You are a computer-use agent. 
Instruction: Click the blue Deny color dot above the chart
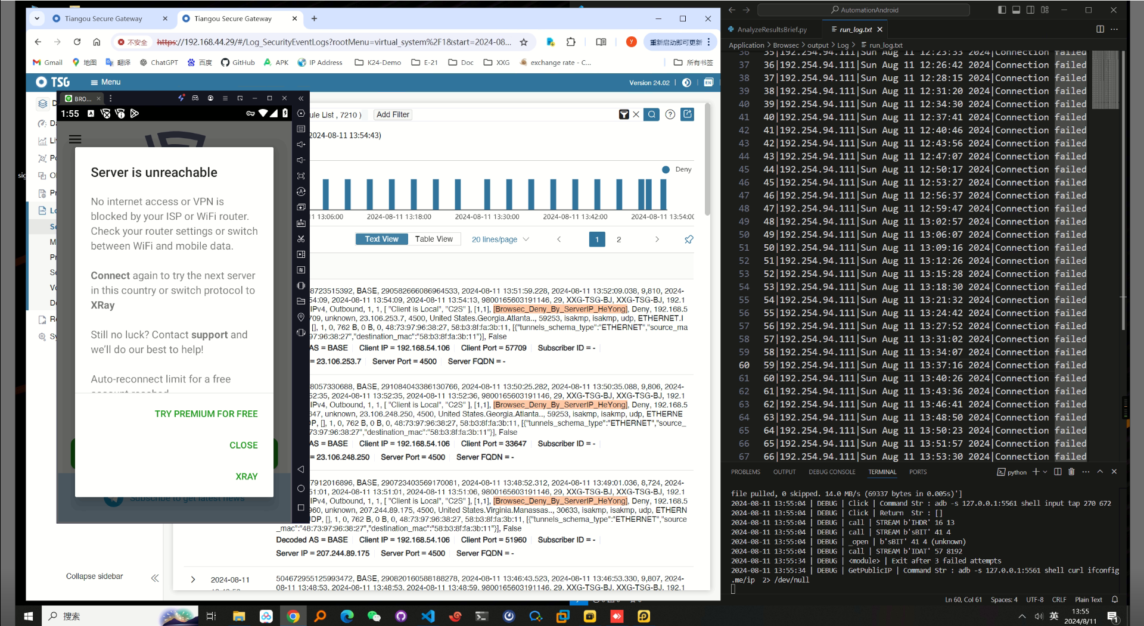point(666,169)
